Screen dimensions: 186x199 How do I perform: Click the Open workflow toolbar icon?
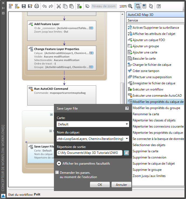click(x=17, y=6)
